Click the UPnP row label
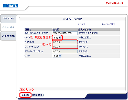 click(x=27, y=56)
